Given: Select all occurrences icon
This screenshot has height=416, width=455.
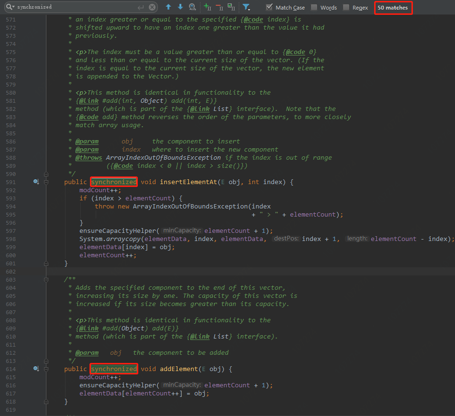Looking at the screenshot, I should (231, 7).
